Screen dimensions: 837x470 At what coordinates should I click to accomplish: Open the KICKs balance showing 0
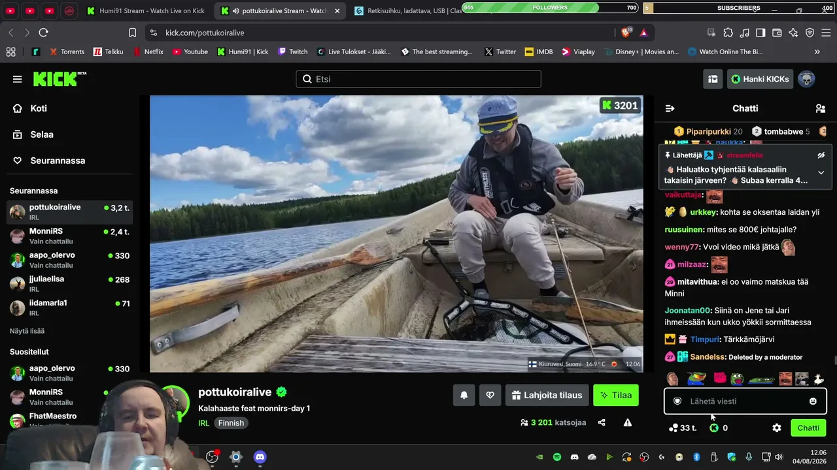[x=719, y=428]
